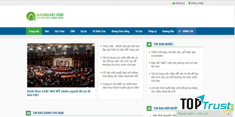Open the Trang chủ tab
235x117 pixels.
tap(34, 31)
